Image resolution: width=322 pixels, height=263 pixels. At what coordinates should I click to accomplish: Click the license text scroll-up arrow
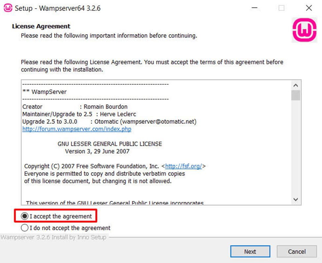coord(296,85)
